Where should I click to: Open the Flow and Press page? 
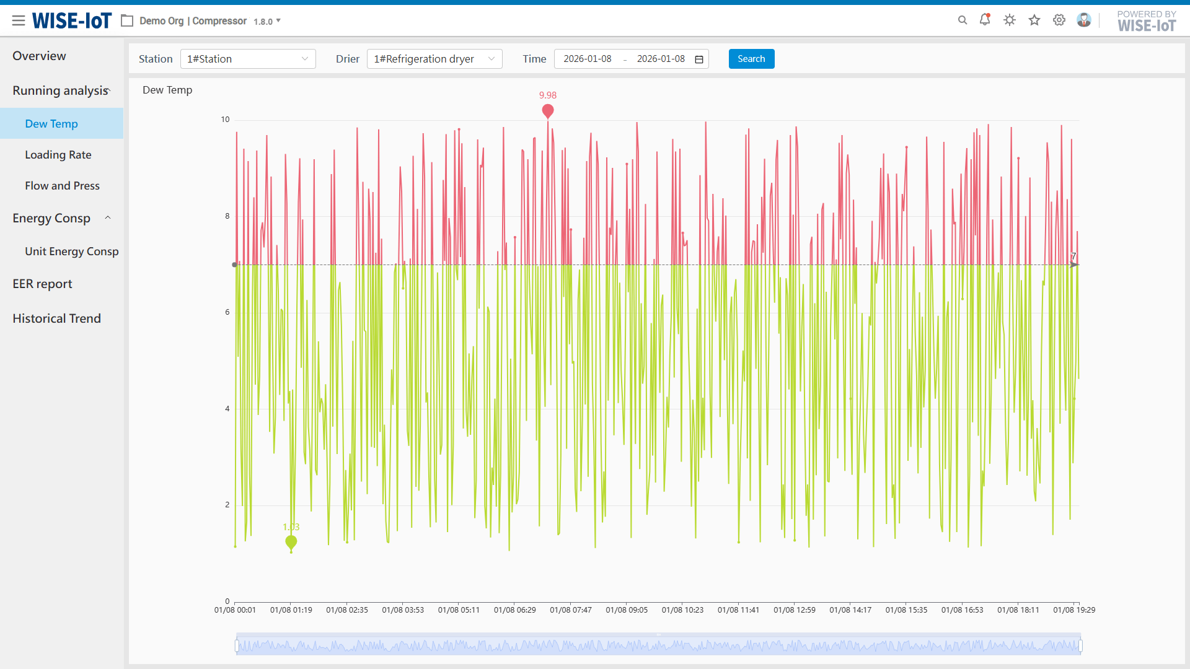(x=62, y=186)
